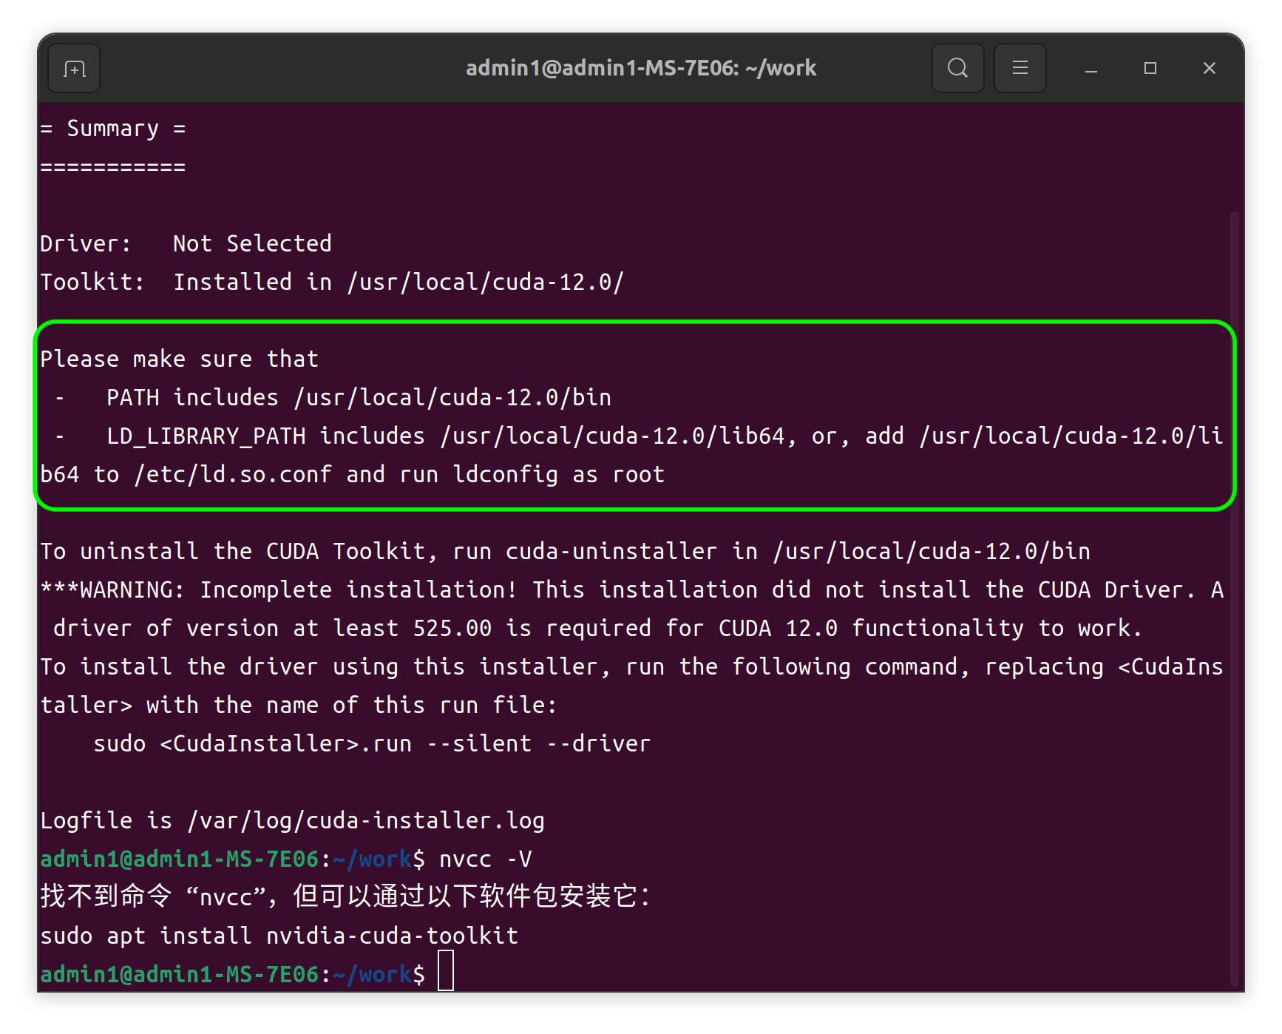Viewport: 1282px width, 1034px height.
Task: Click the '===========' separator line under Summary
Action: pyautogui.click(x=113, y=167)
